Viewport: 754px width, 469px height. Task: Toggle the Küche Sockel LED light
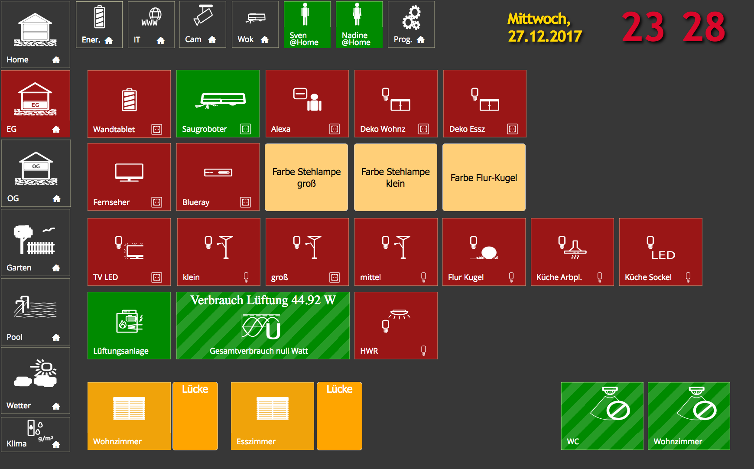click(x=660, y=252)
